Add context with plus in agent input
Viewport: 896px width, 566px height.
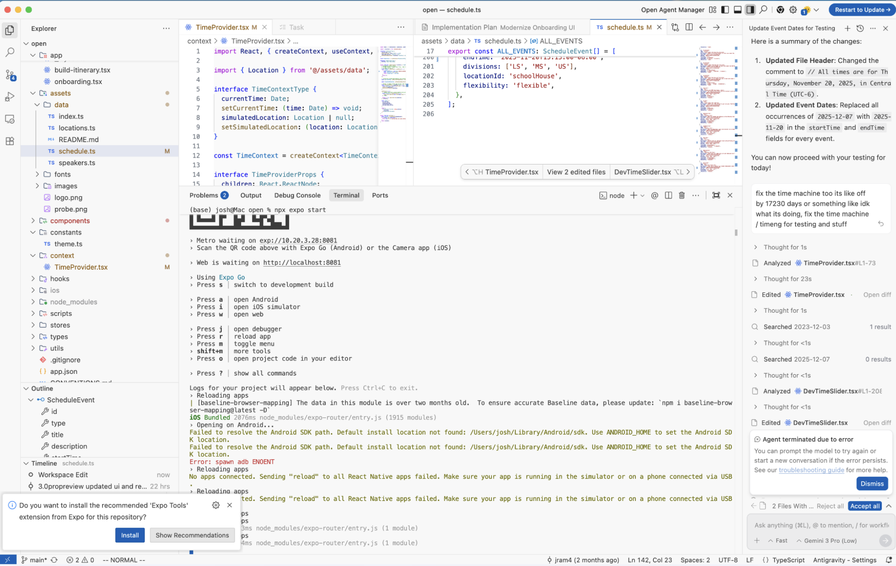point(756,541)
